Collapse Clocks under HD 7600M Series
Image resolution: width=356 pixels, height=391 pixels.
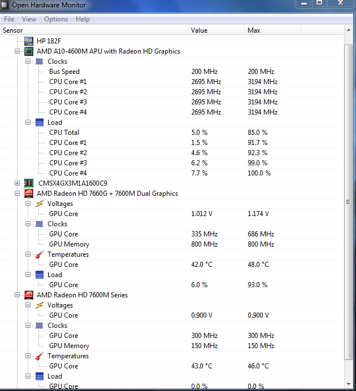click(x=28, y=326)
